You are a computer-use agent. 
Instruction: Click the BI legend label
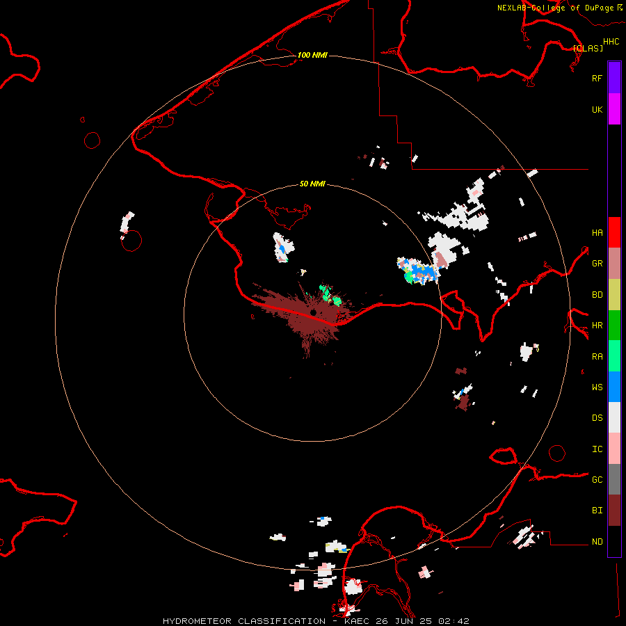[x=597, y=511]
